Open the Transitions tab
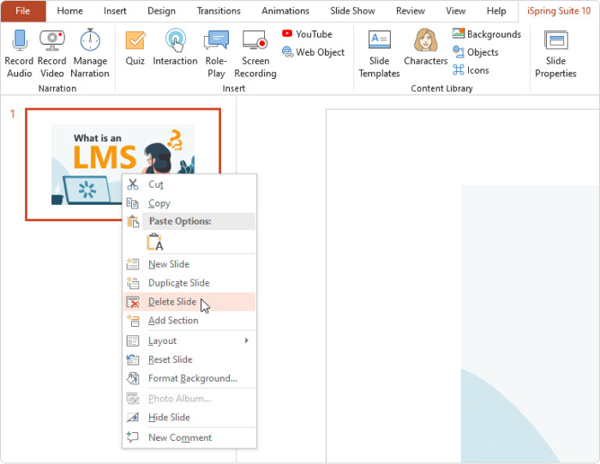This screenshot has width=600, height=464. pos(219,10)
